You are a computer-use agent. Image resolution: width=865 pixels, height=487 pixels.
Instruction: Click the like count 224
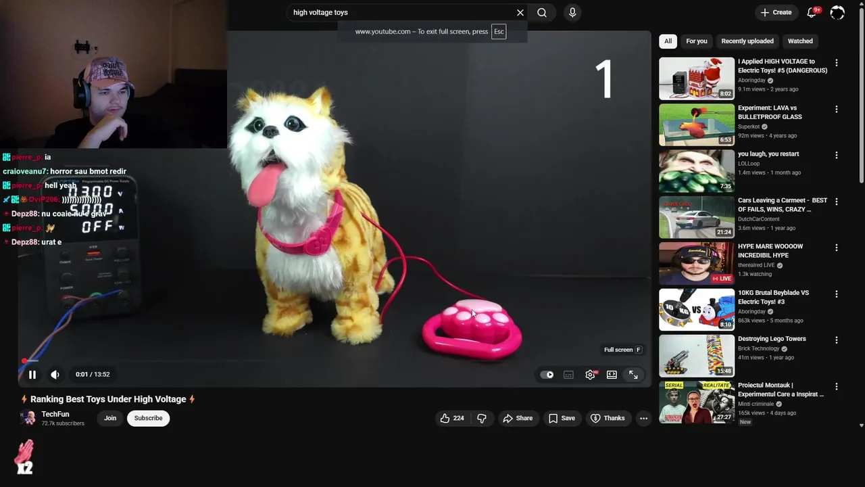[458, 418]
